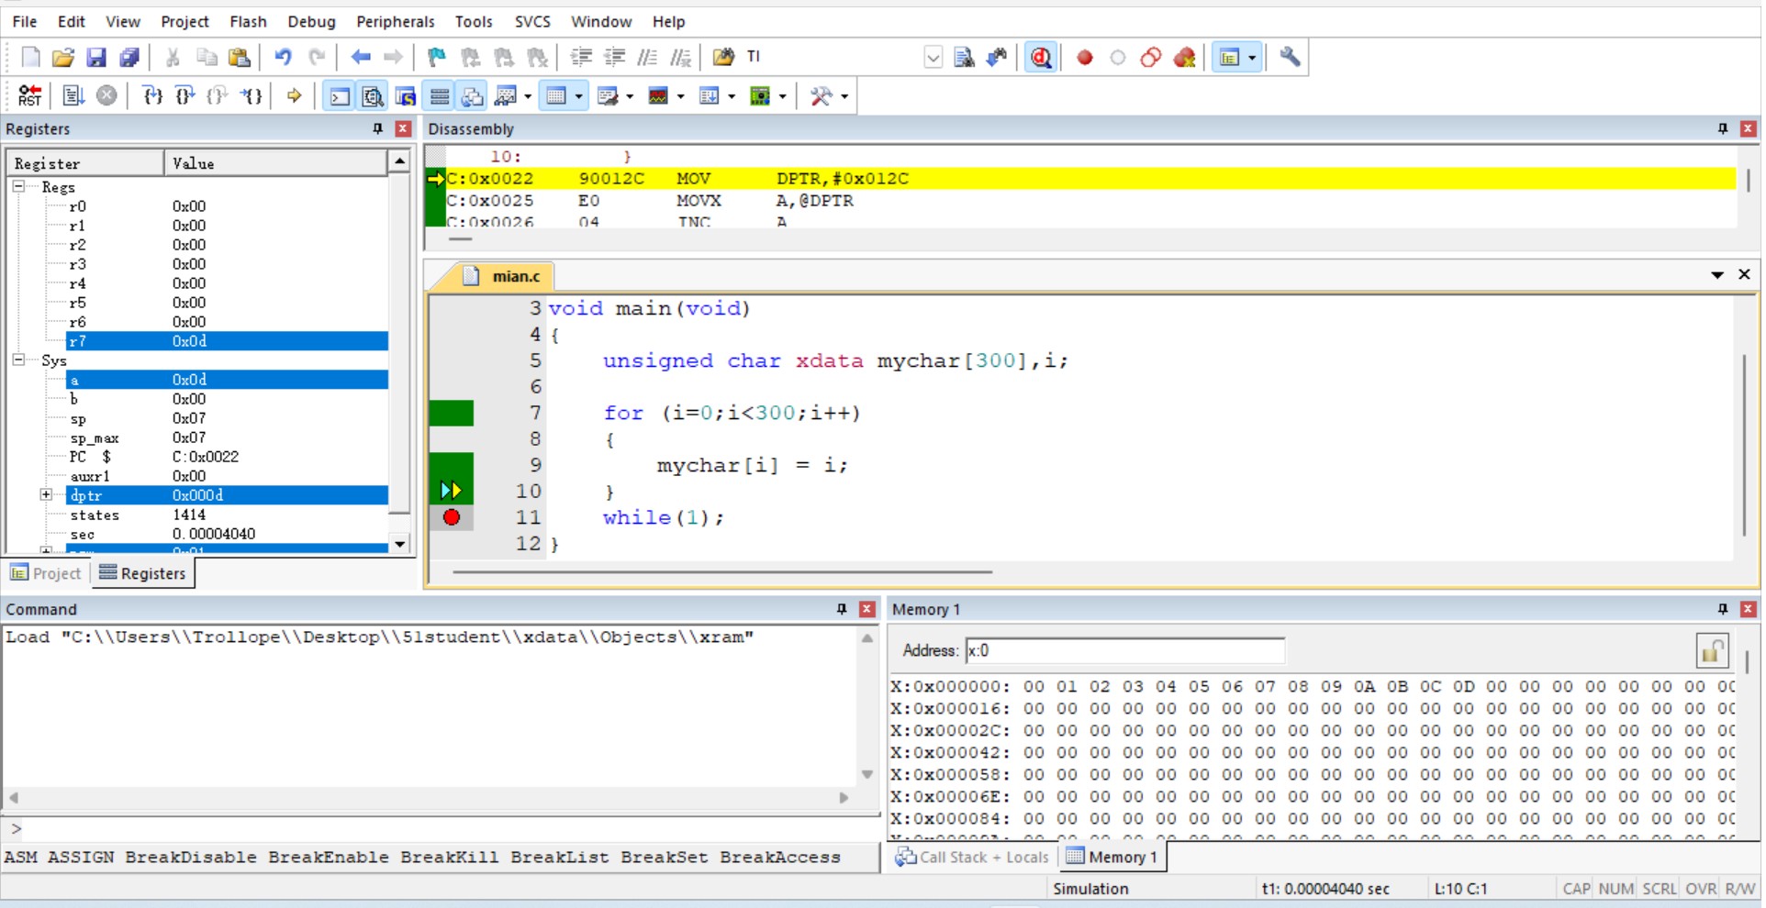Click the Command window horizontal scrollbar

428,798
